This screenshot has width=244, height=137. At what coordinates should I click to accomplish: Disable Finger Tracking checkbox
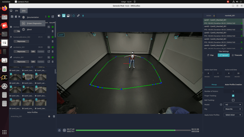[233, 95]
